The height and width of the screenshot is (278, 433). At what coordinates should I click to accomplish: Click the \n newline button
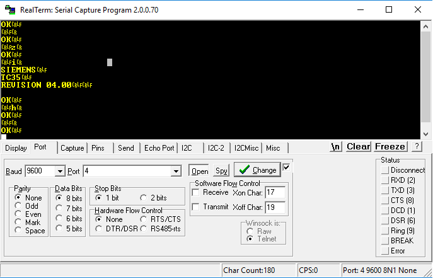click(336, 146)
